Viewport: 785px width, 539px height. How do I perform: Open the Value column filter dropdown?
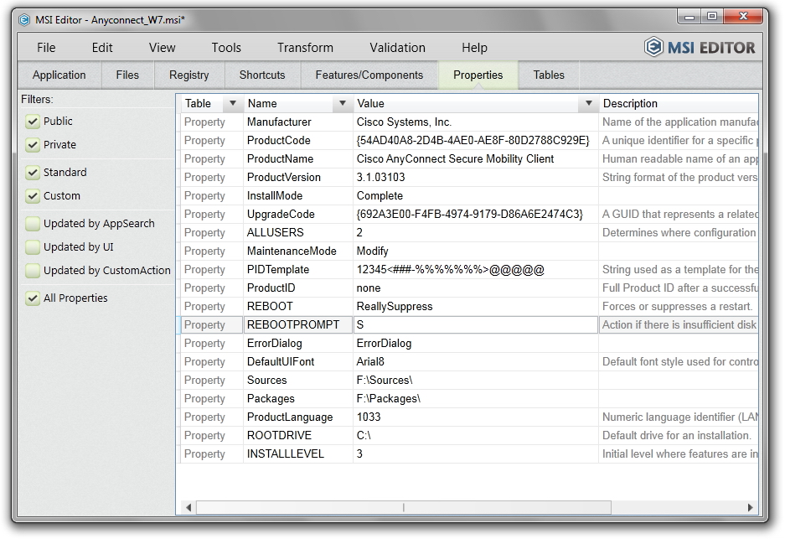587,104
